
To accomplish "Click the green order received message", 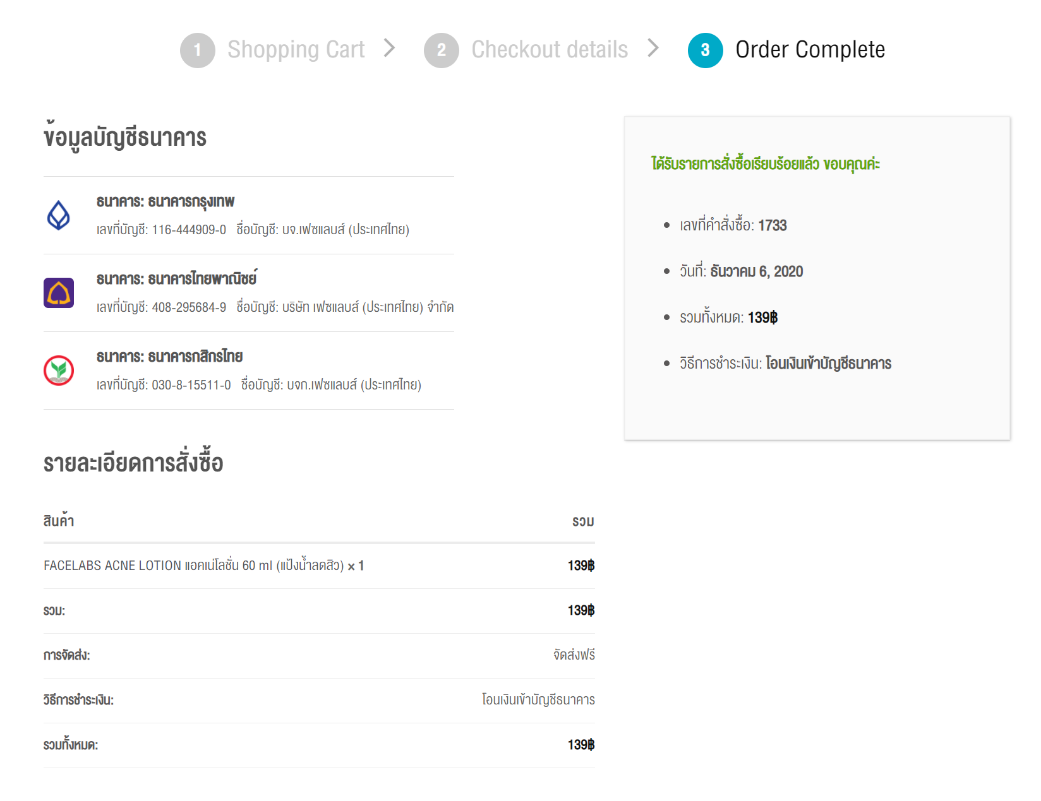I will pyautogui.click(x=765, y=164).
